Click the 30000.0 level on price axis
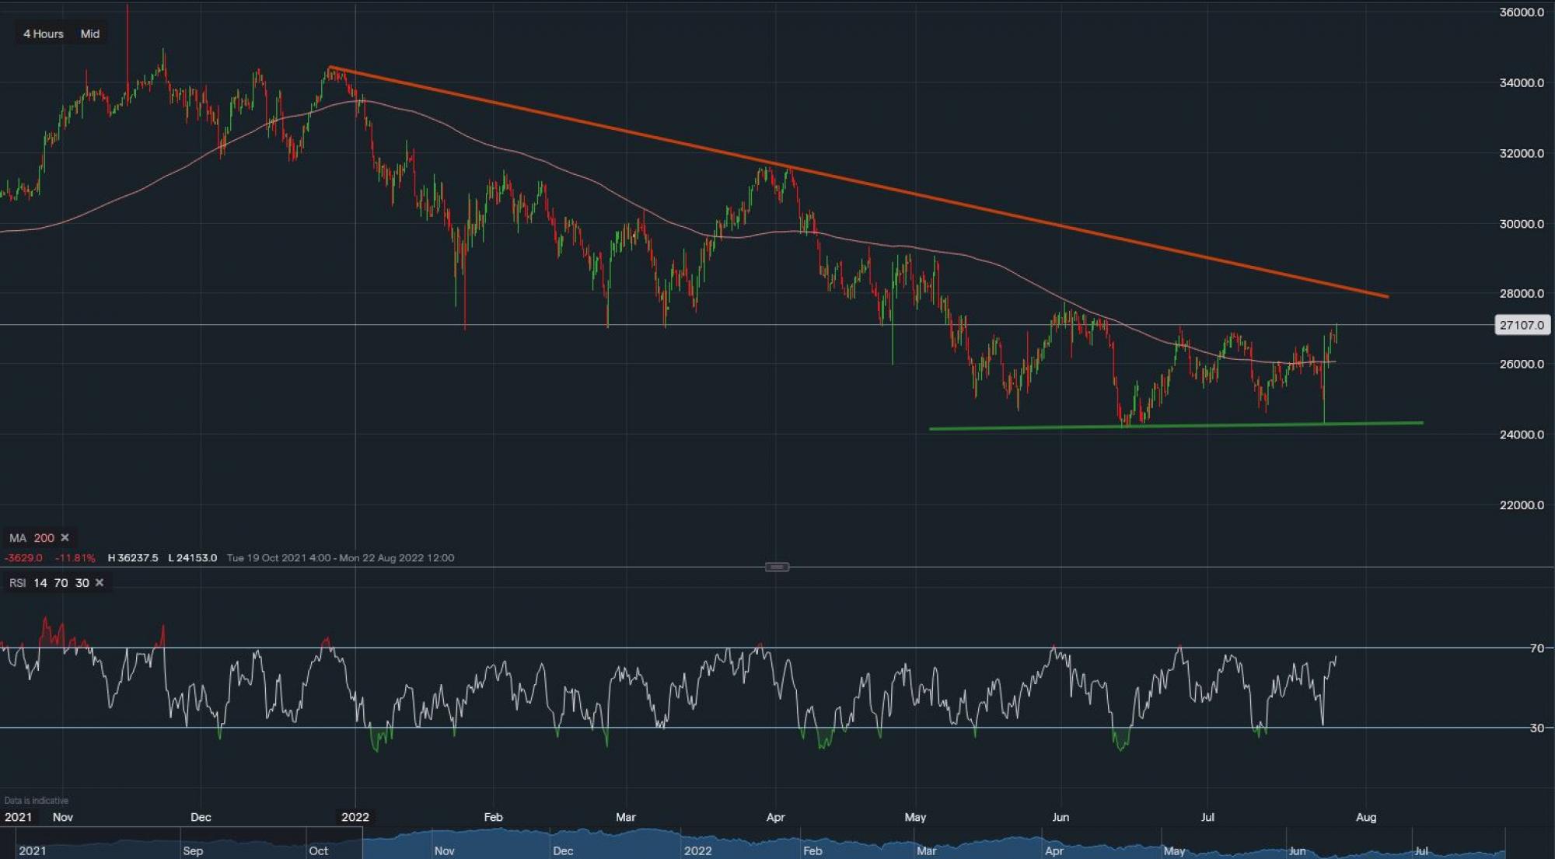Image resolution: width=1555 pixels, height=859 pixels. point(1521,224)
